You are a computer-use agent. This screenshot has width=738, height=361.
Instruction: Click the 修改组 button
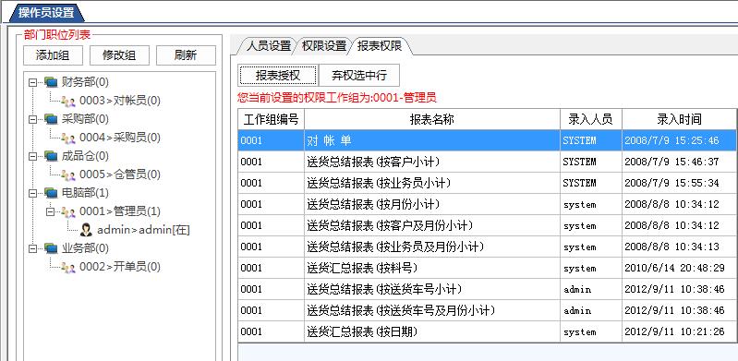119,55
